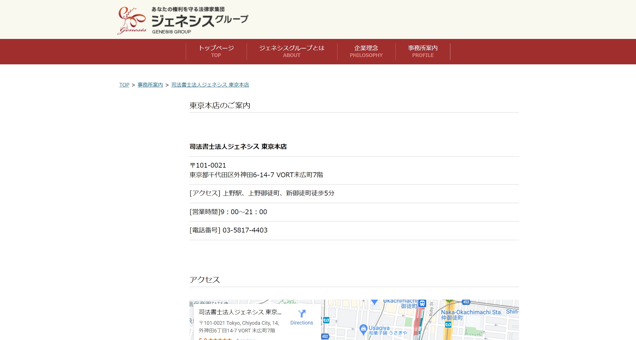
Task: Click the address line 東京都千代田区外神田6-14-7 VORT末広町7階
Action: point(256,175)
